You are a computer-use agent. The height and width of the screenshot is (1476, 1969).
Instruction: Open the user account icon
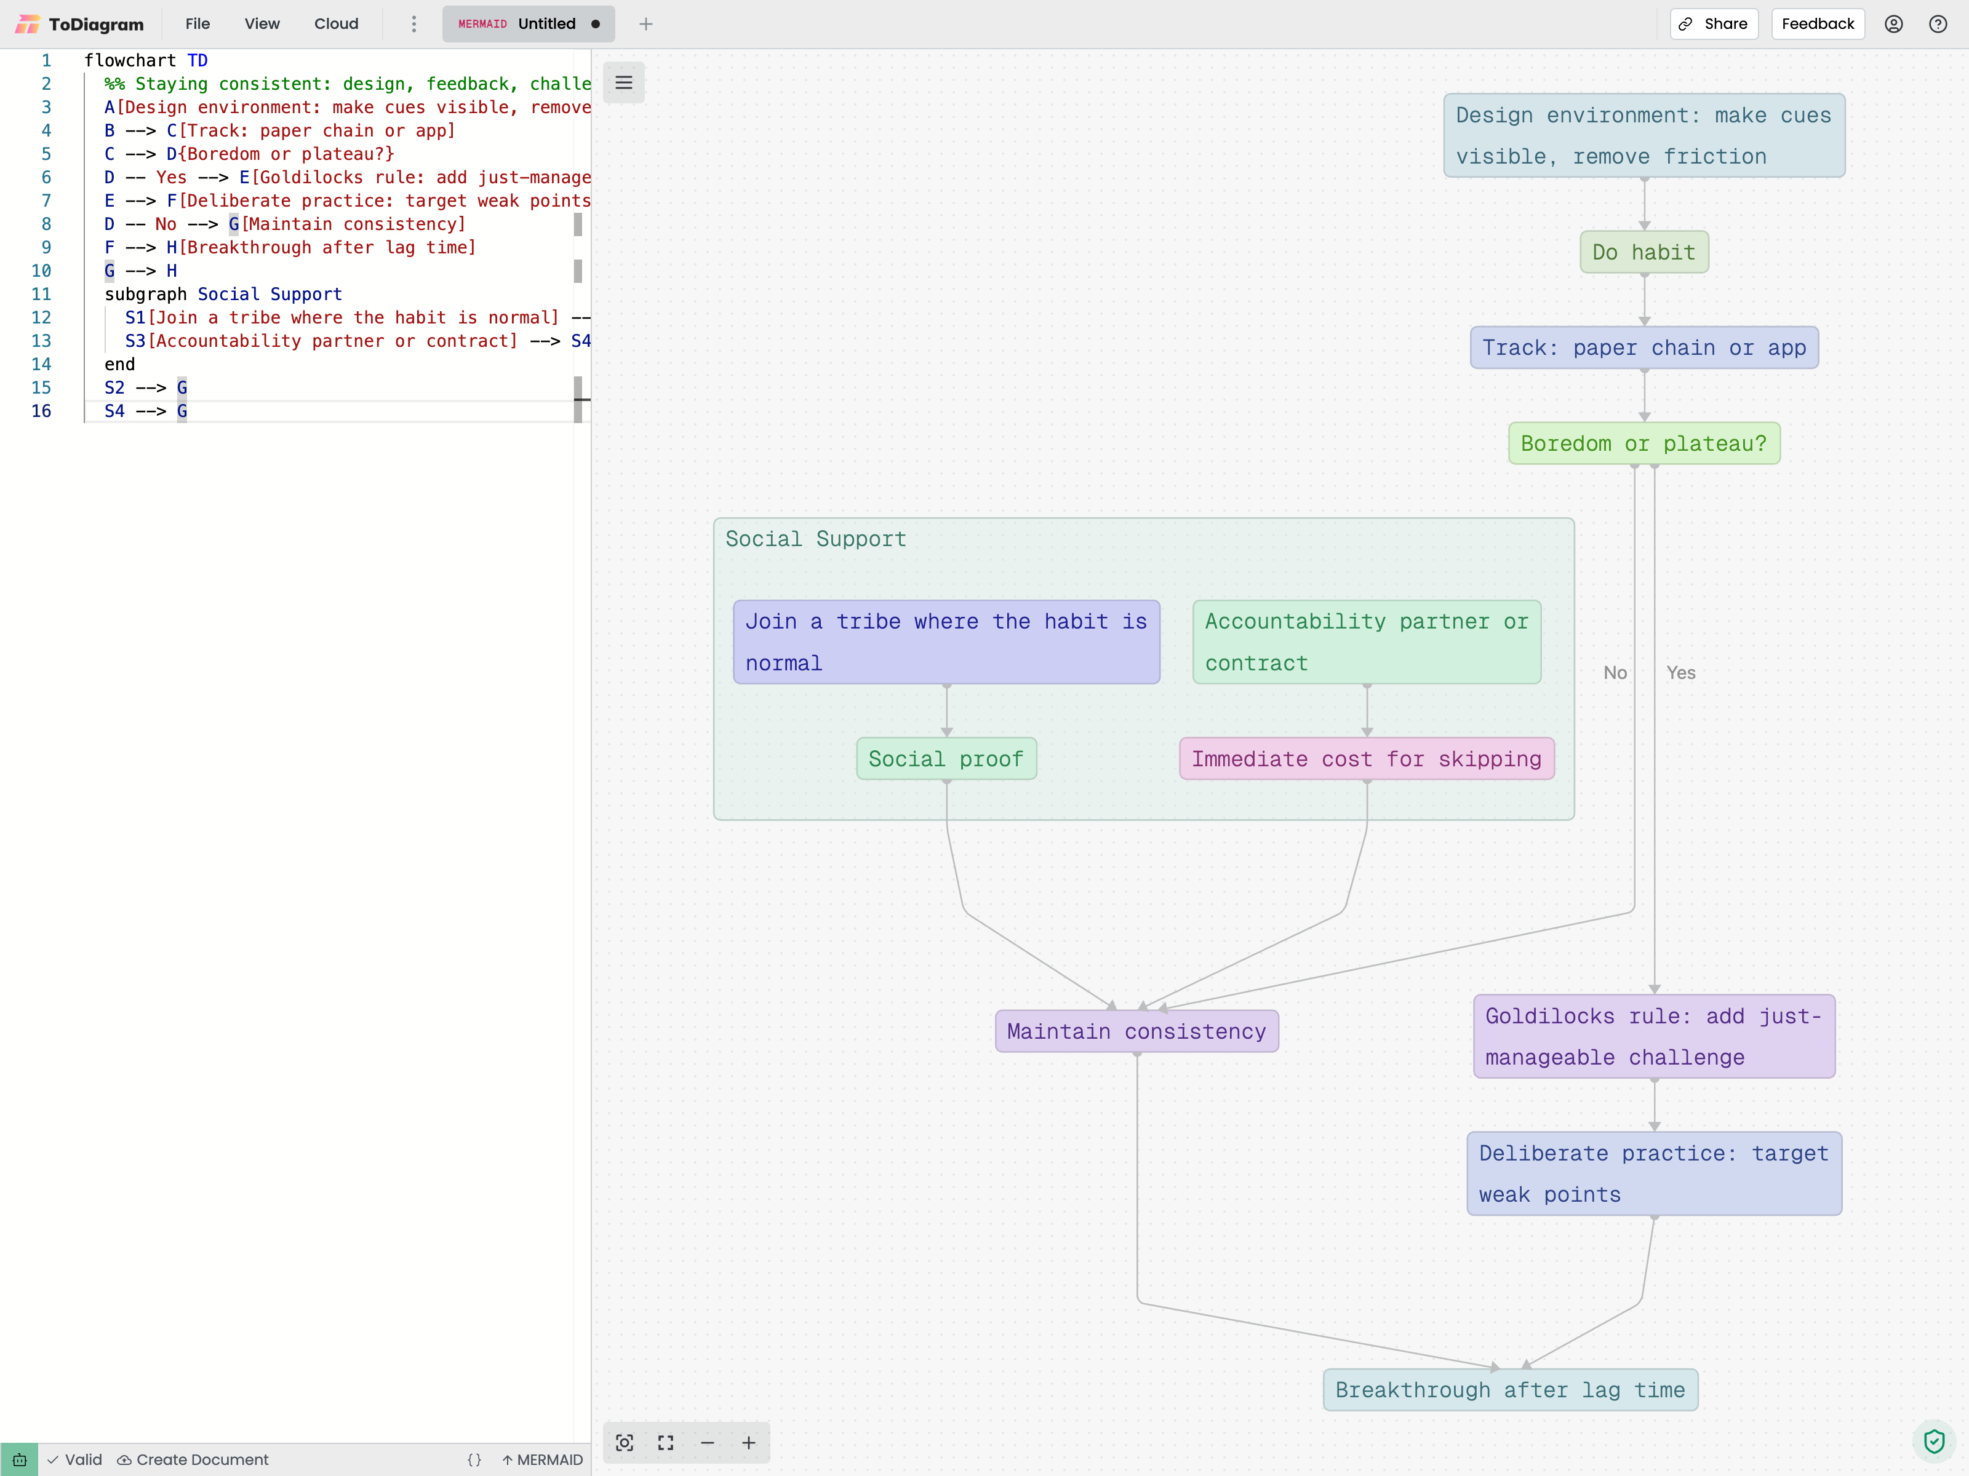click(1893, 24)
